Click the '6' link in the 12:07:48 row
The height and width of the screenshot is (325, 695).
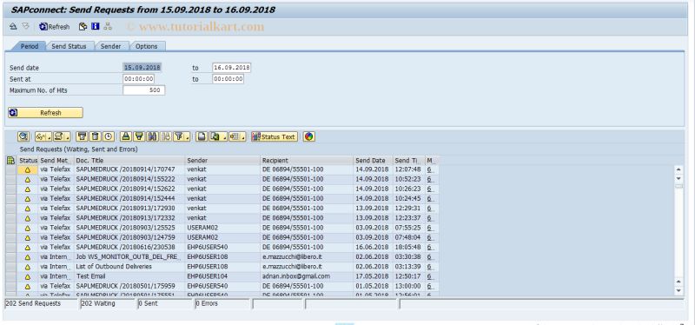pos(429,169)
